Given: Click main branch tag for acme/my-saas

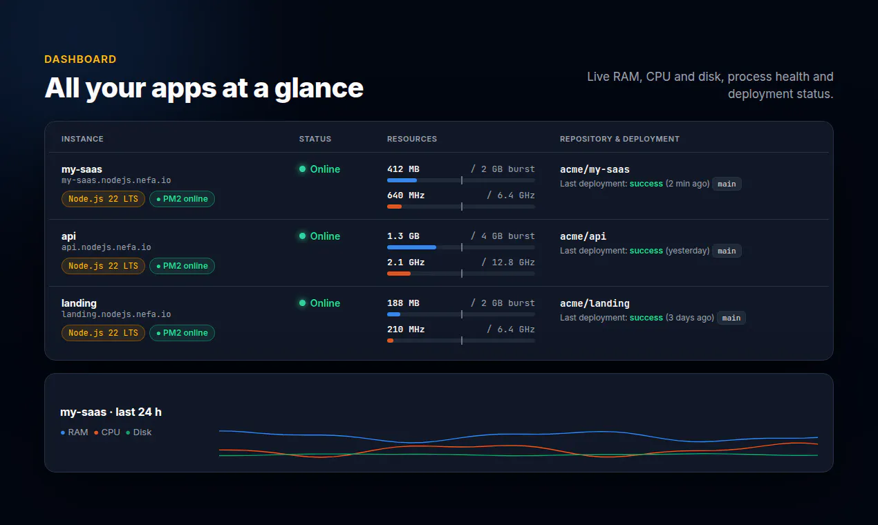Looking at the screenshot, I should pos(727,184).
